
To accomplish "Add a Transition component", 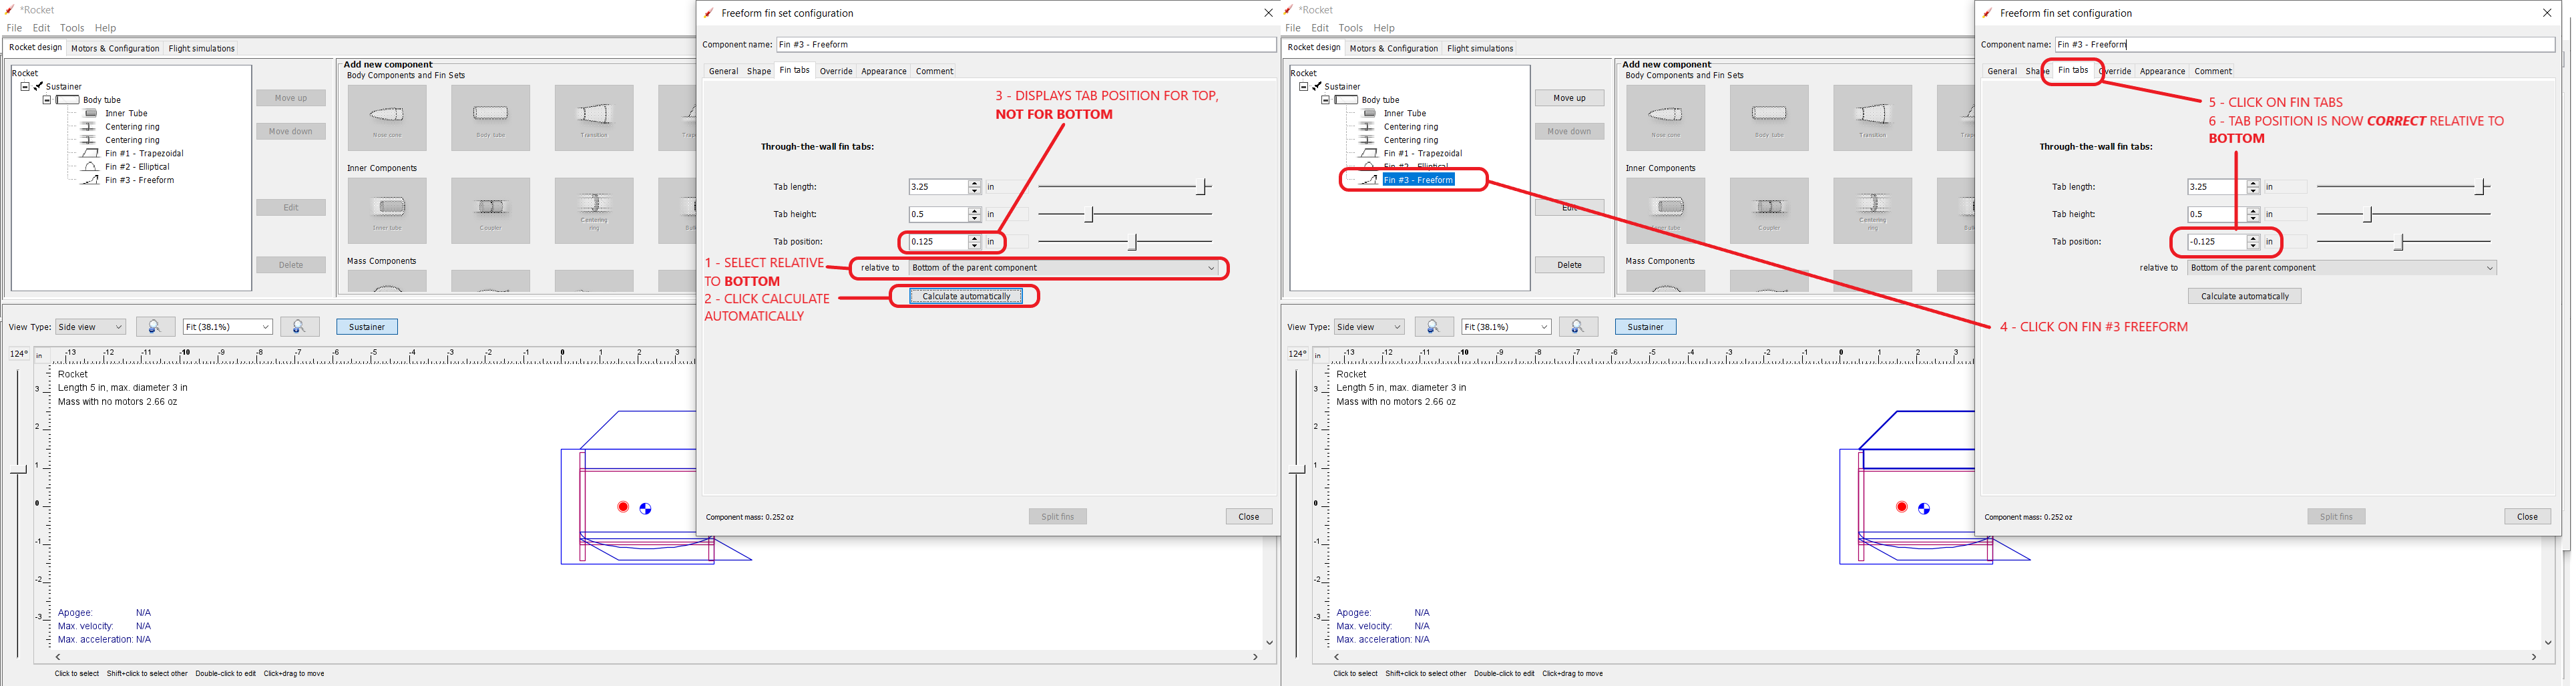I will coord(594,117).
